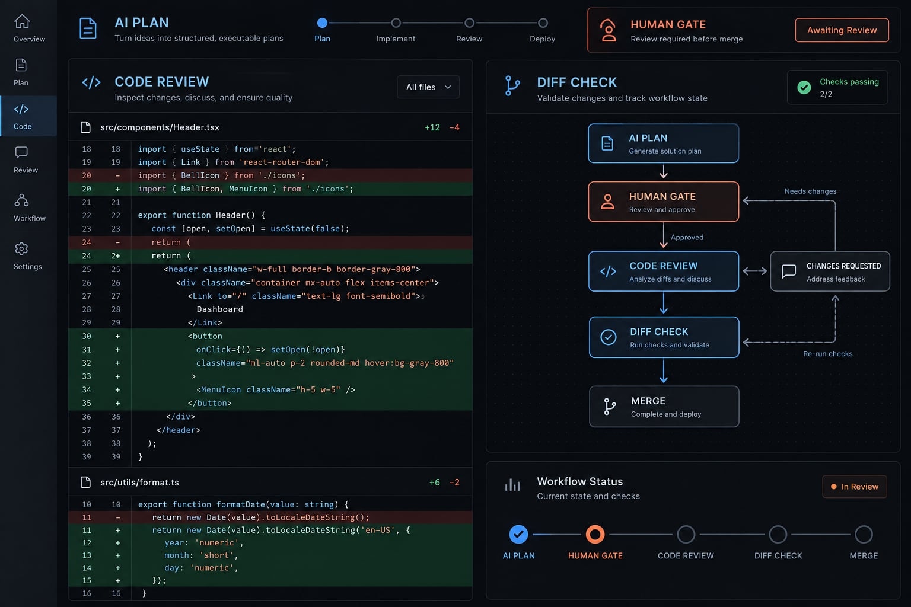Click the AI PLAN node in diagram
This screenshot has height=607, width=911.
(663, 143)
